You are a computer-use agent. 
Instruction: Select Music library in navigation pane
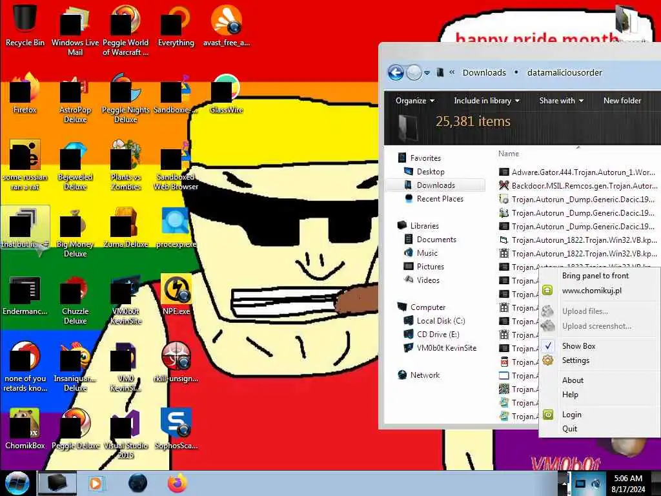pos(427,253)
